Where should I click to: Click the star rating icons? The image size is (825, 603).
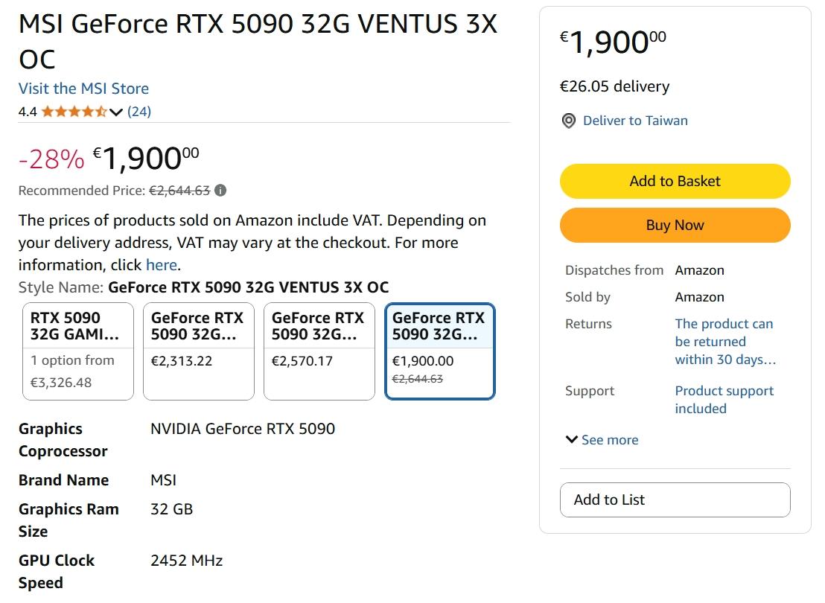(74, 112)
